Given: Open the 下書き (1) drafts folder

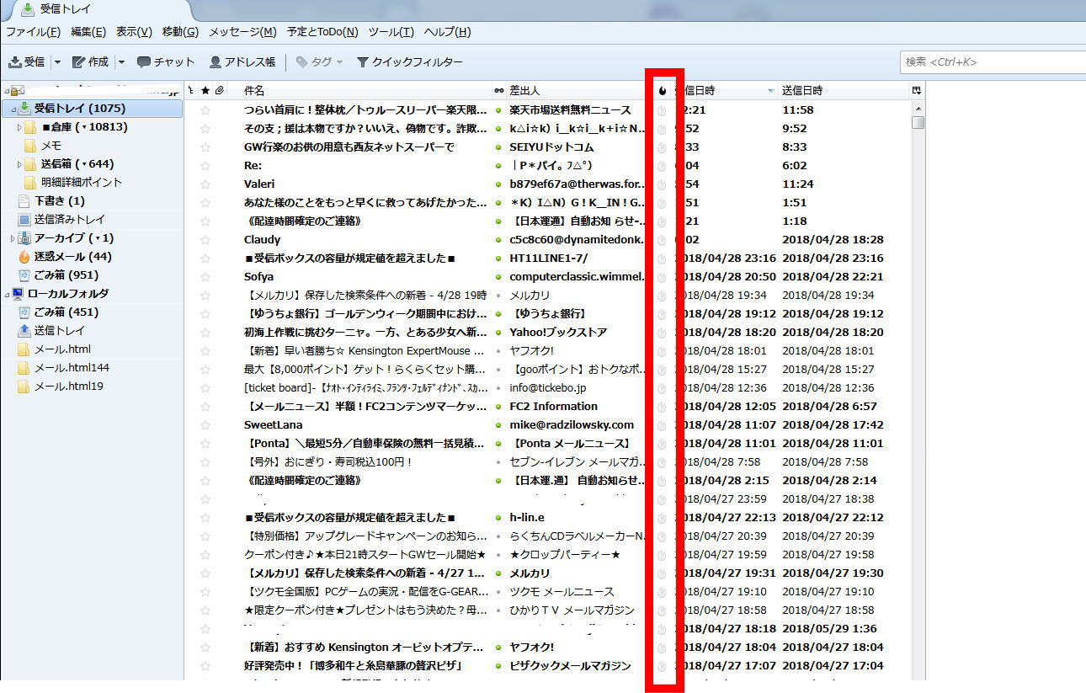Looking at the screenshot, I should point(59,201).
